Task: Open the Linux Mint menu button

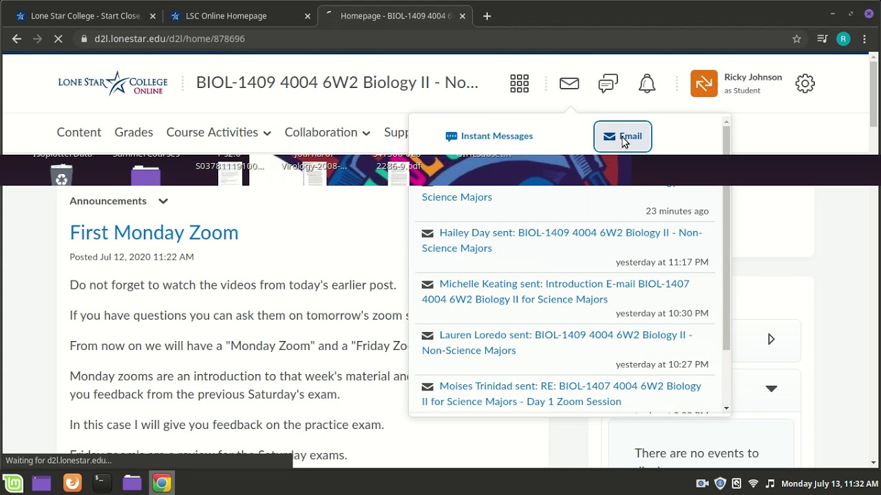Action: pyautogui.click(x=13, y=483)
